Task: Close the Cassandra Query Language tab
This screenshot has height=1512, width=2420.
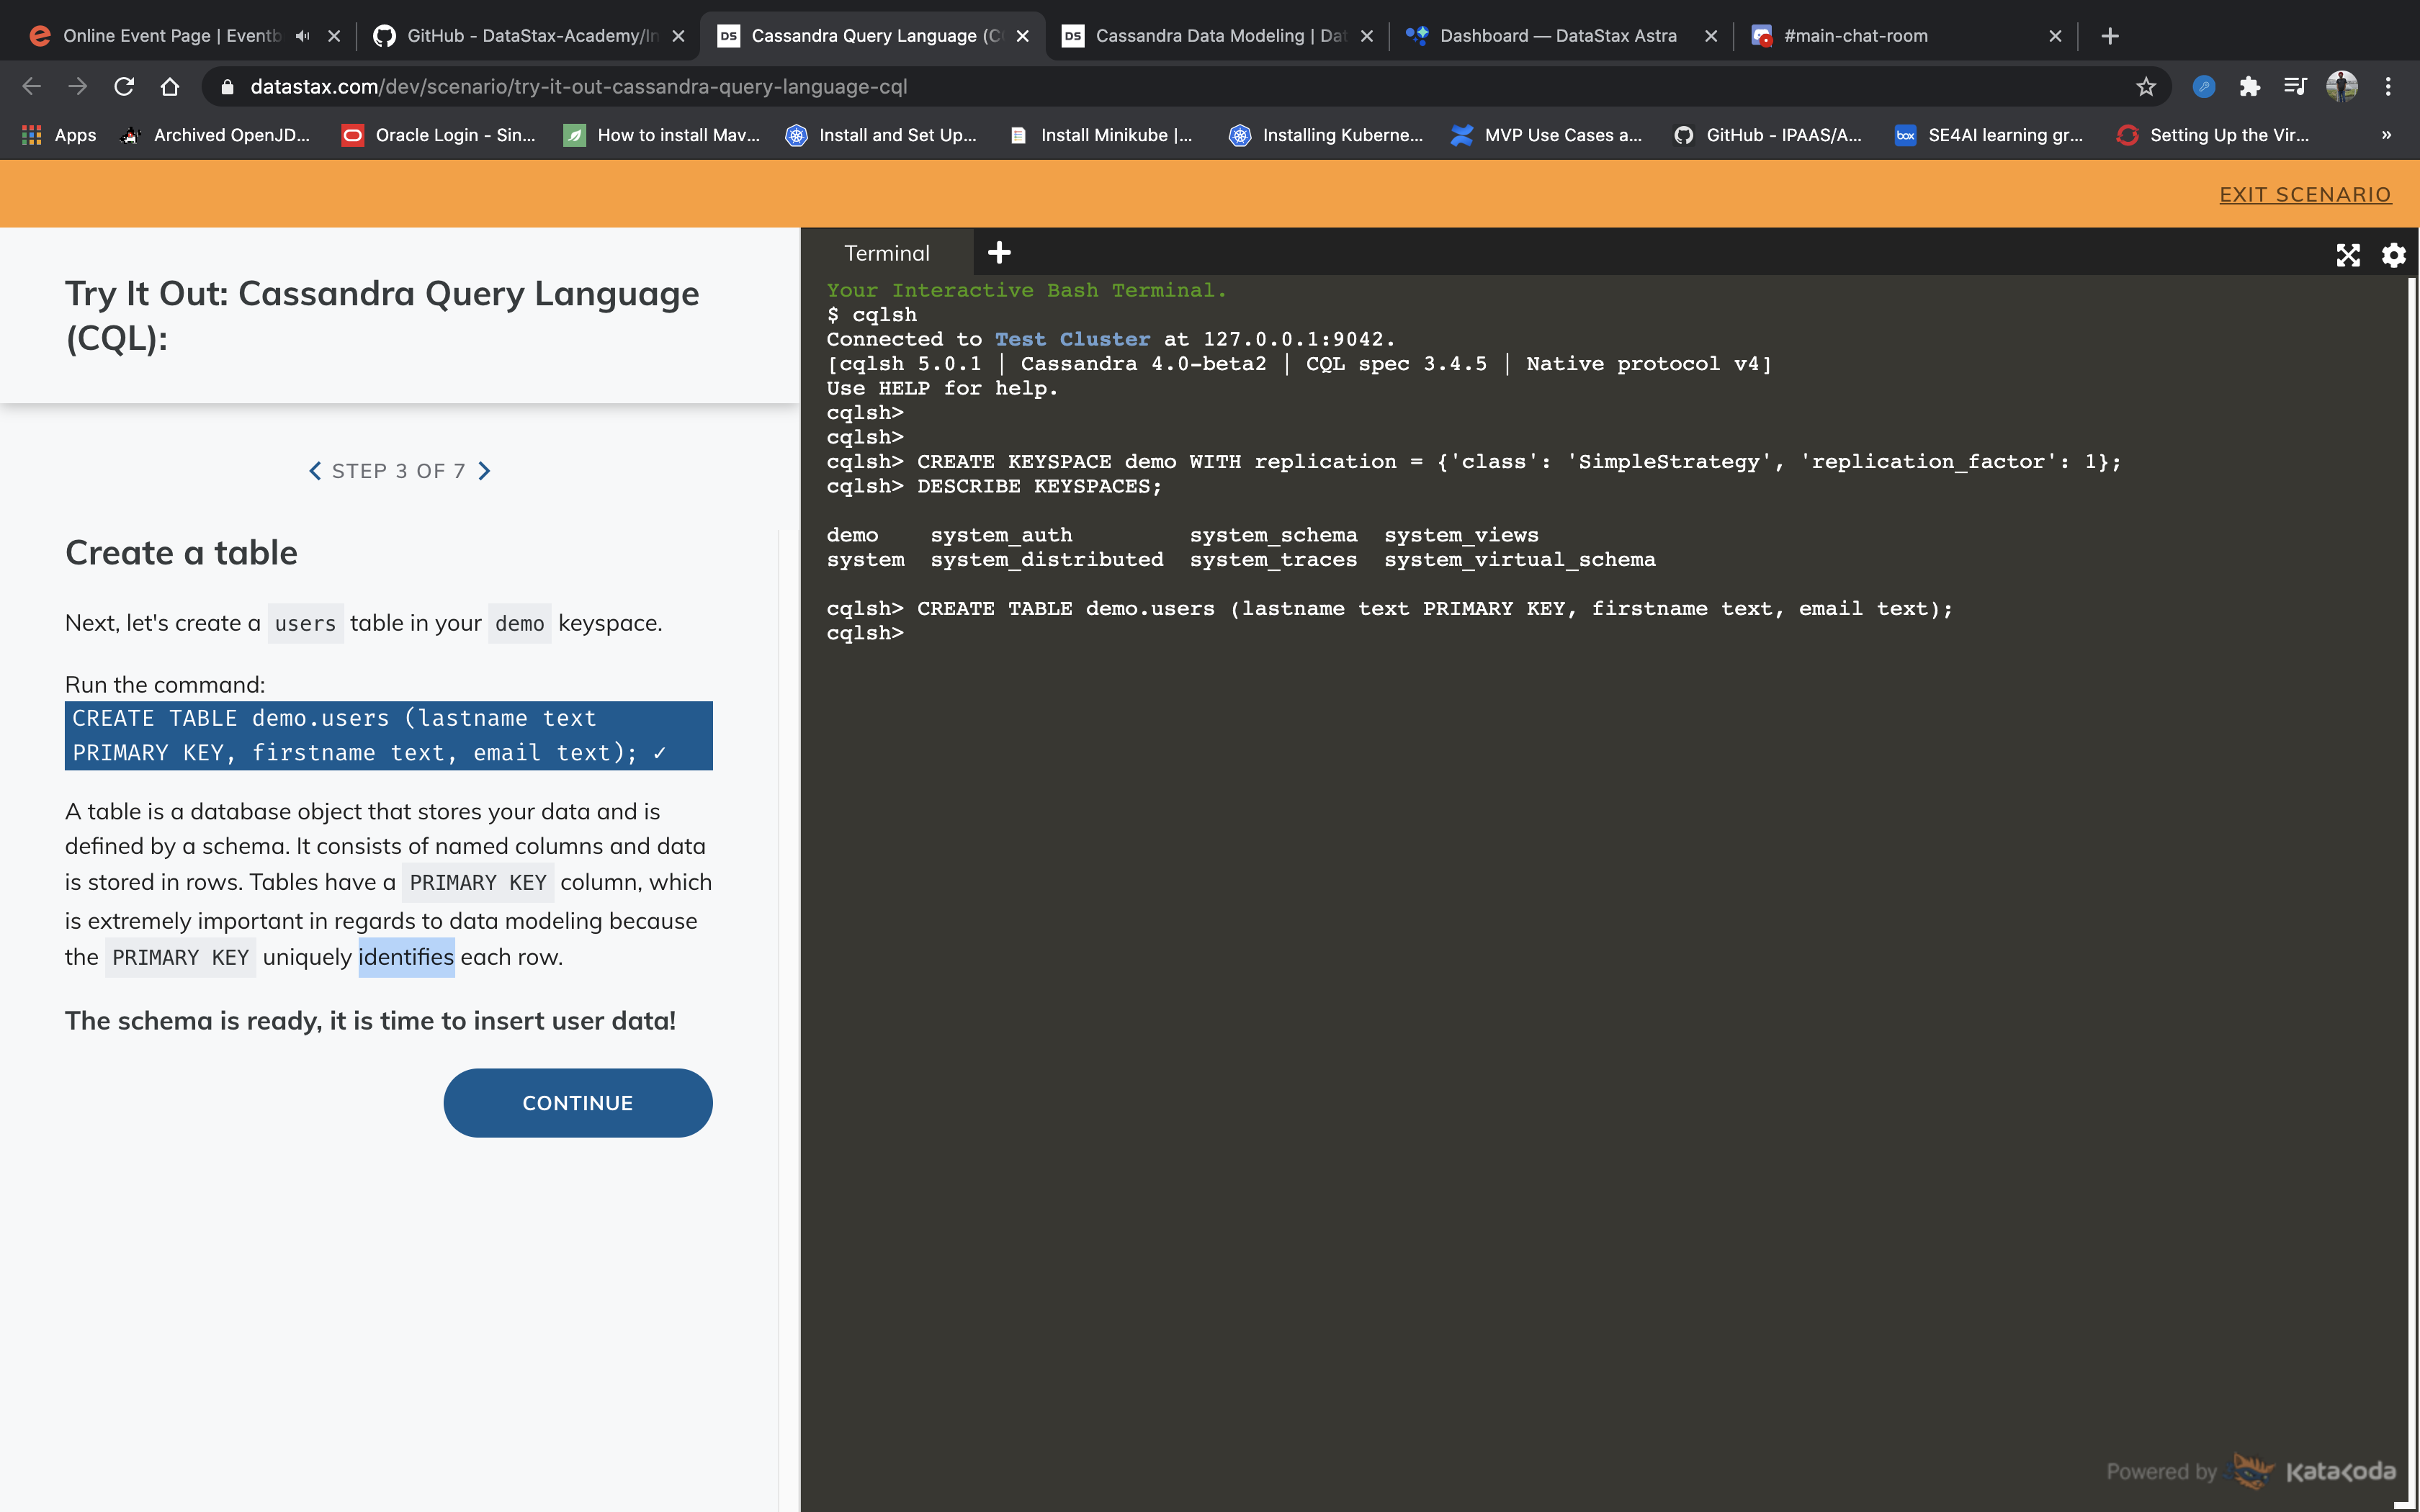Action: click(1022, 36)
